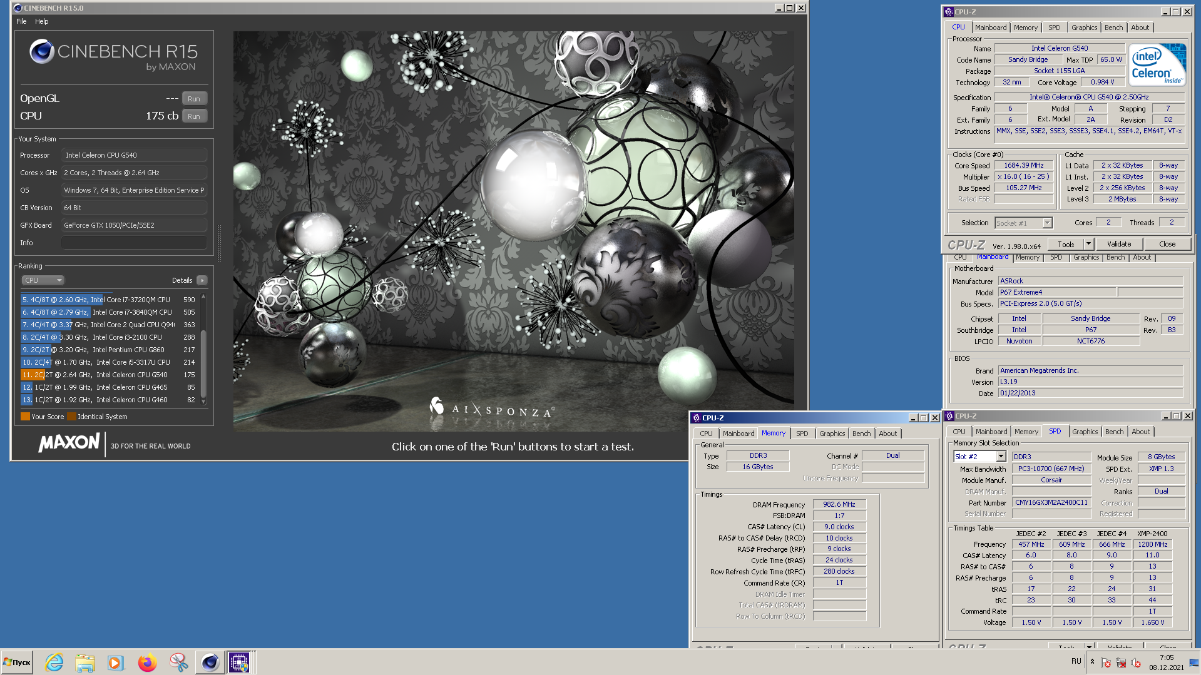1201x675 pixels.
Task: Open the Snipping Tool taskbar icon
Action: (178, 662)
